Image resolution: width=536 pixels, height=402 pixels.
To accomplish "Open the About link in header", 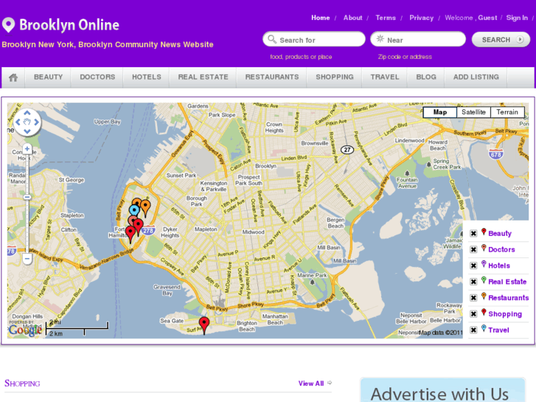I will (x=352, y=18).
